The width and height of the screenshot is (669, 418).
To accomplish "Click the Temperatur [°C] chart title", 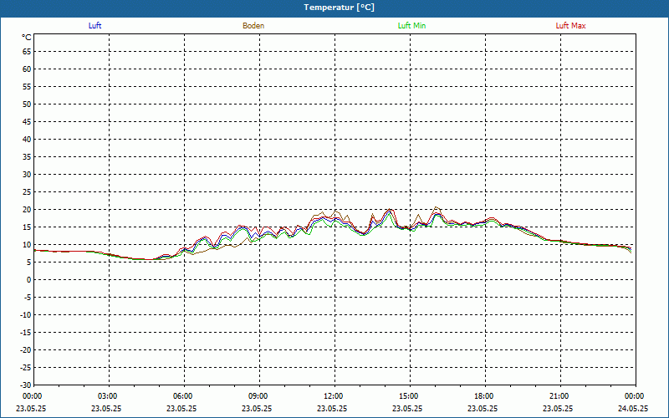I will pyautogui.click(x=340, y=8).
